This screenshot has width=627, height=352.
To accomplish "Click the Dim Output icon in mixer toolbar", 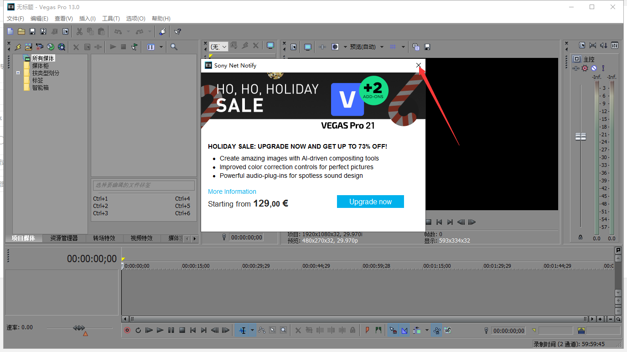I will pos(604,45).
